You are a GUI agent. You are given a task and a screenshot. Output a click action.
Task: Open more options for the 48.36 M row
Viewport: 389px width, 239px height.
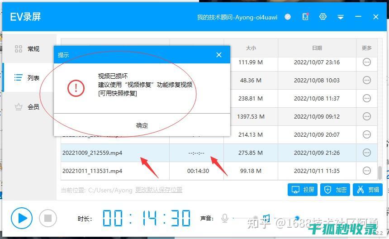pyautogui.click(x=367, y=80)
